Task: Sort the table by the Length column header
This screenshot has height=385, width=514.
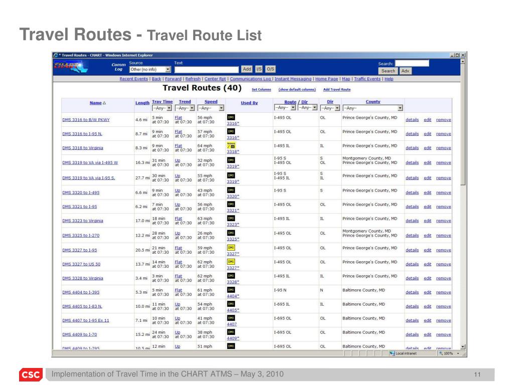Action: tap(142, 103)
